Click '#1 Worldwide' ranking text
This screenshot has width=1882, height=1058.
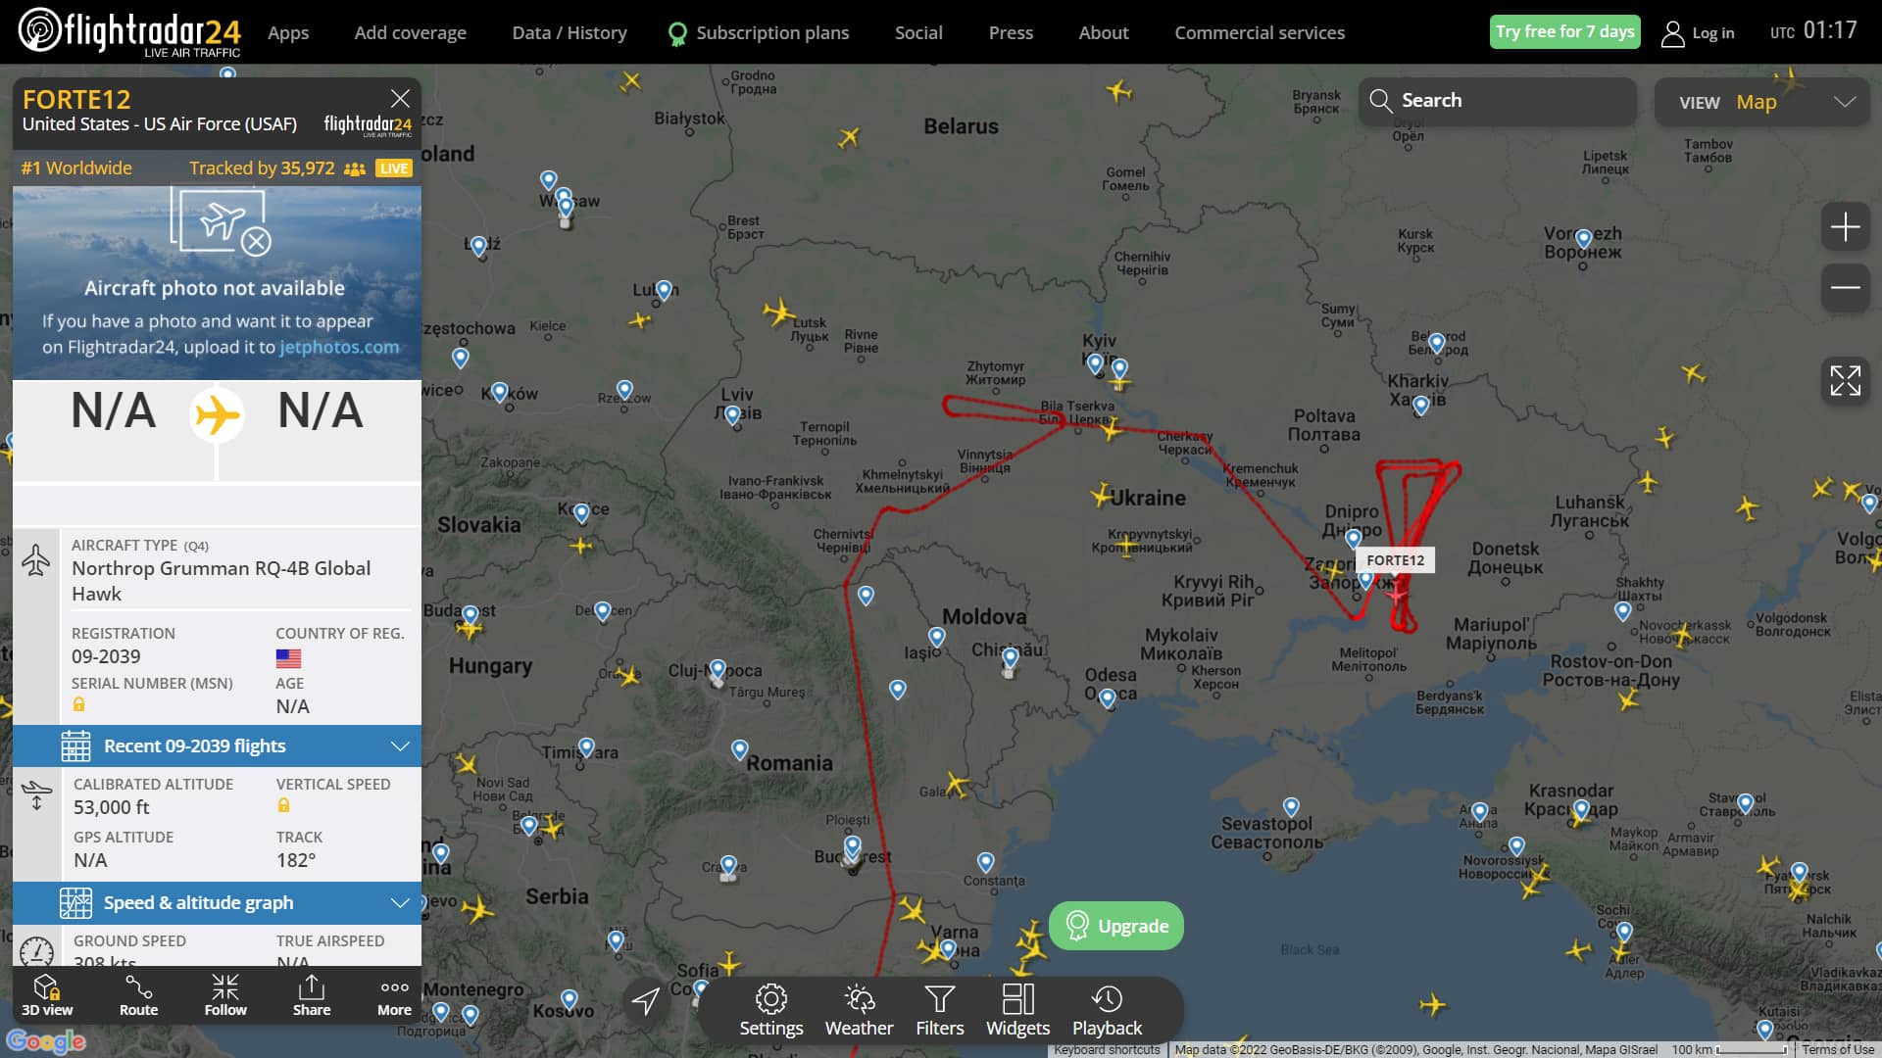click(76, 168)
